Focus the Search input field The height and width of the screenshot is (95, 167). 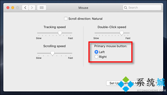click(x=142, y=8)
